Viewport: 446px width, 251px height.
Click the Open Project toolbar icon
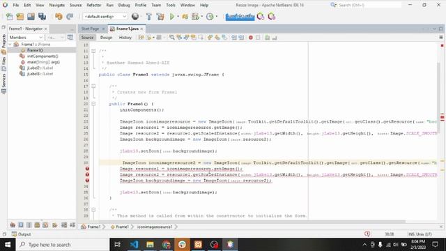pyautogui.click(x=31, y=17)
